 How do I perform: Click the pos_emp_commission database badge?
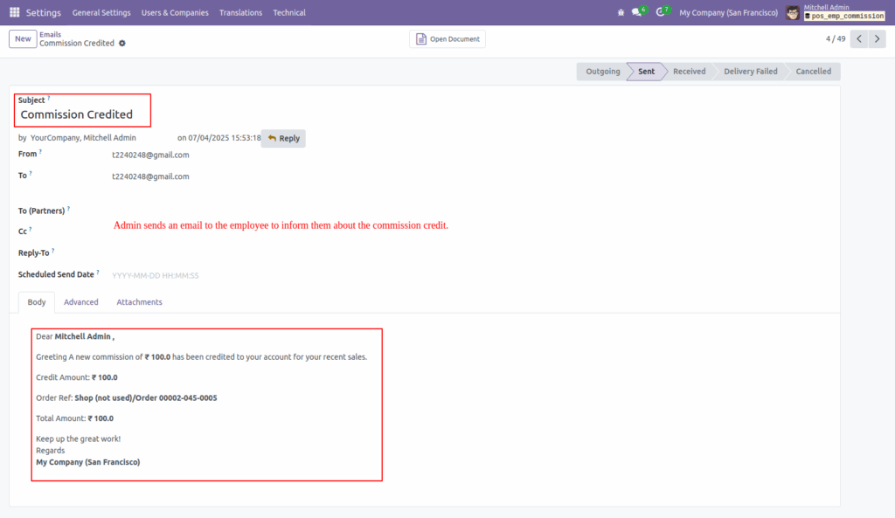click(x=846, y=16)
